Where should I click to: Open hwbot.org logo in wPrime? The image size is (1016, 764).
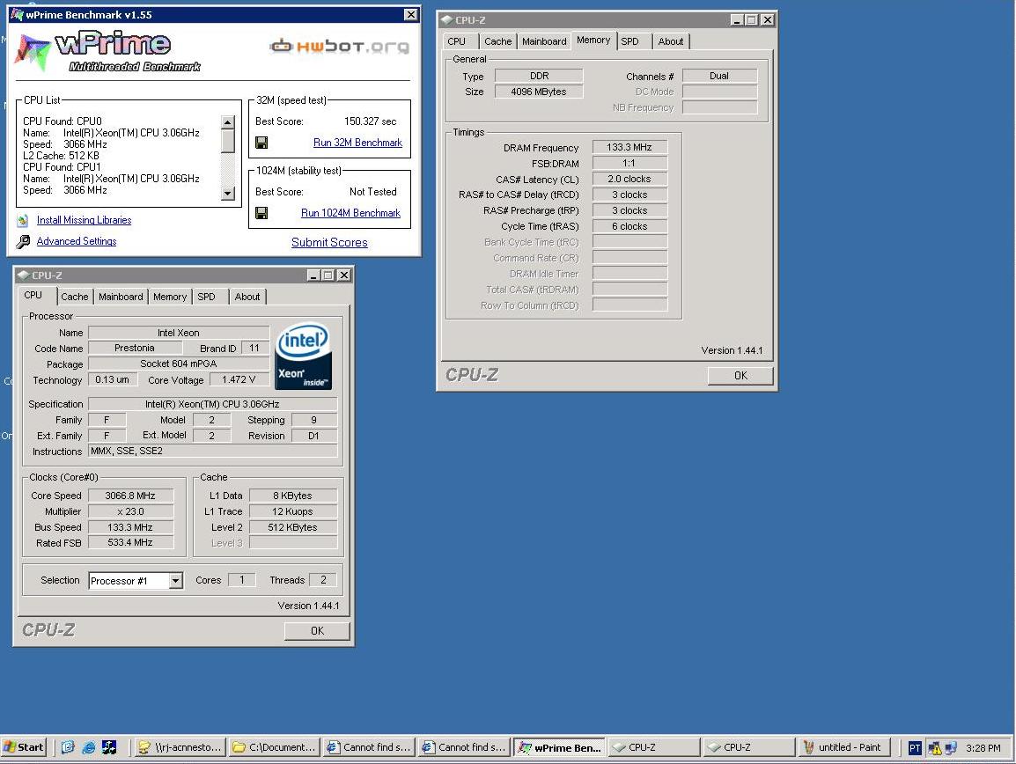pos(340,46)
